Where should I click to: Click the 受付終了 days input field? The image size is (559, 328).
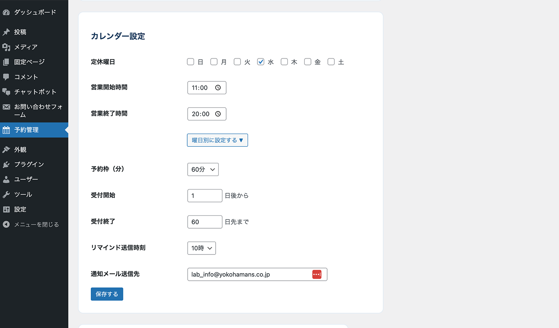pos(204,222)
